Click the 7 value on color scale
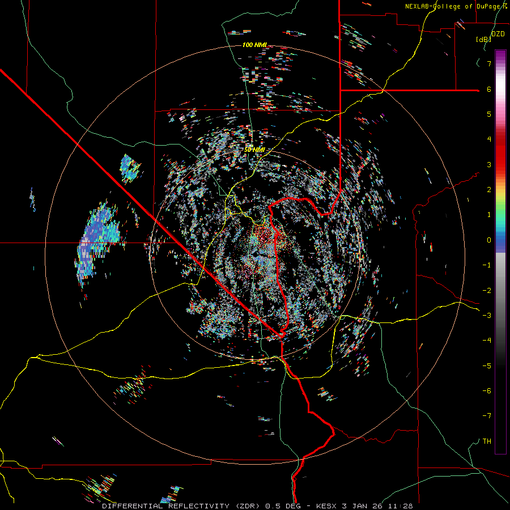The image size is (510, 510). pos(489,63)
